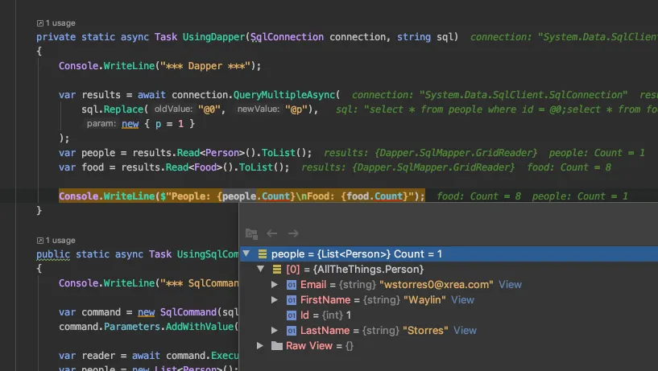The width and height of the screenshot is (658, 371).
Task: Click the "Storres" LastName value
Action: point(425,330)
